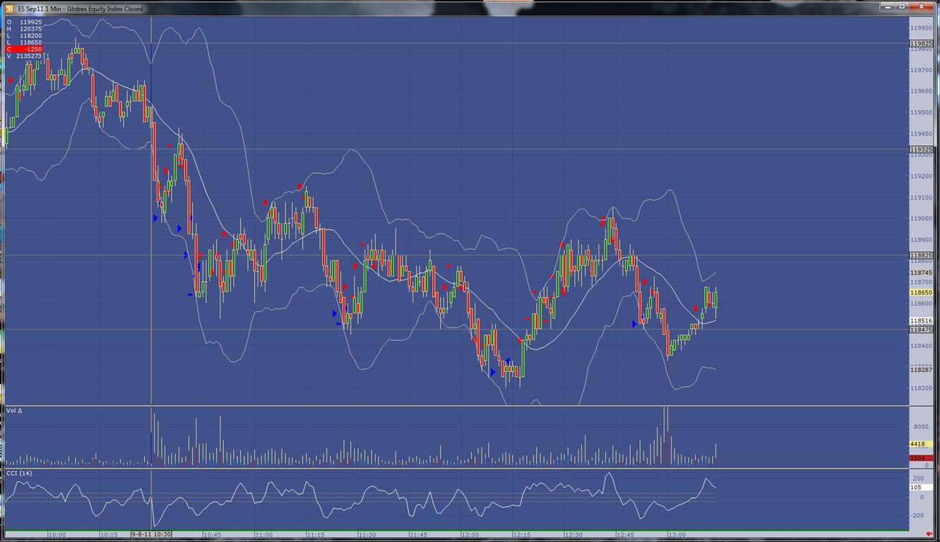Click the red arrow icon in the bottom-right corner
The image size is (940, 542).
(928, 535)
